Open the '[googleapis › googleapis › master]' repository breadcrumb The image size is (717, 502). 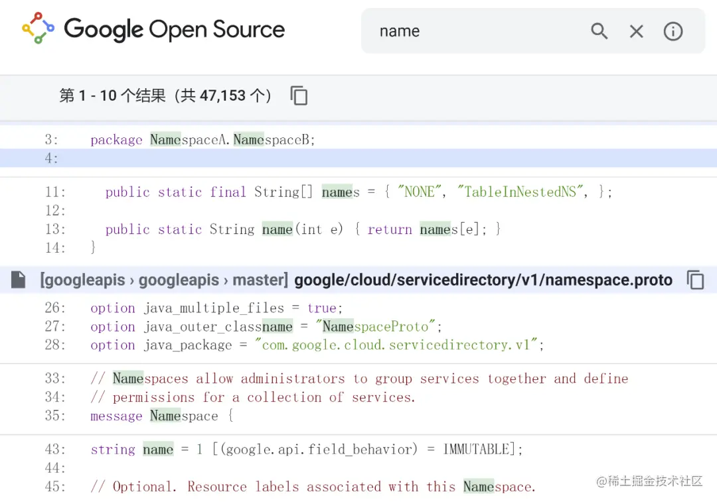164,280
